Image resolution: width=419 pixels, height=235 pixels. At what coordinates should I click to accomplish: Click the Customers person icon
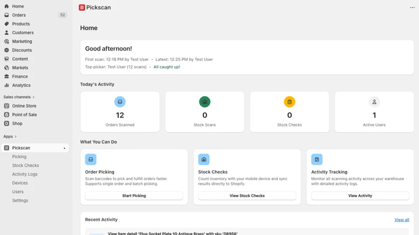(7, 32)
